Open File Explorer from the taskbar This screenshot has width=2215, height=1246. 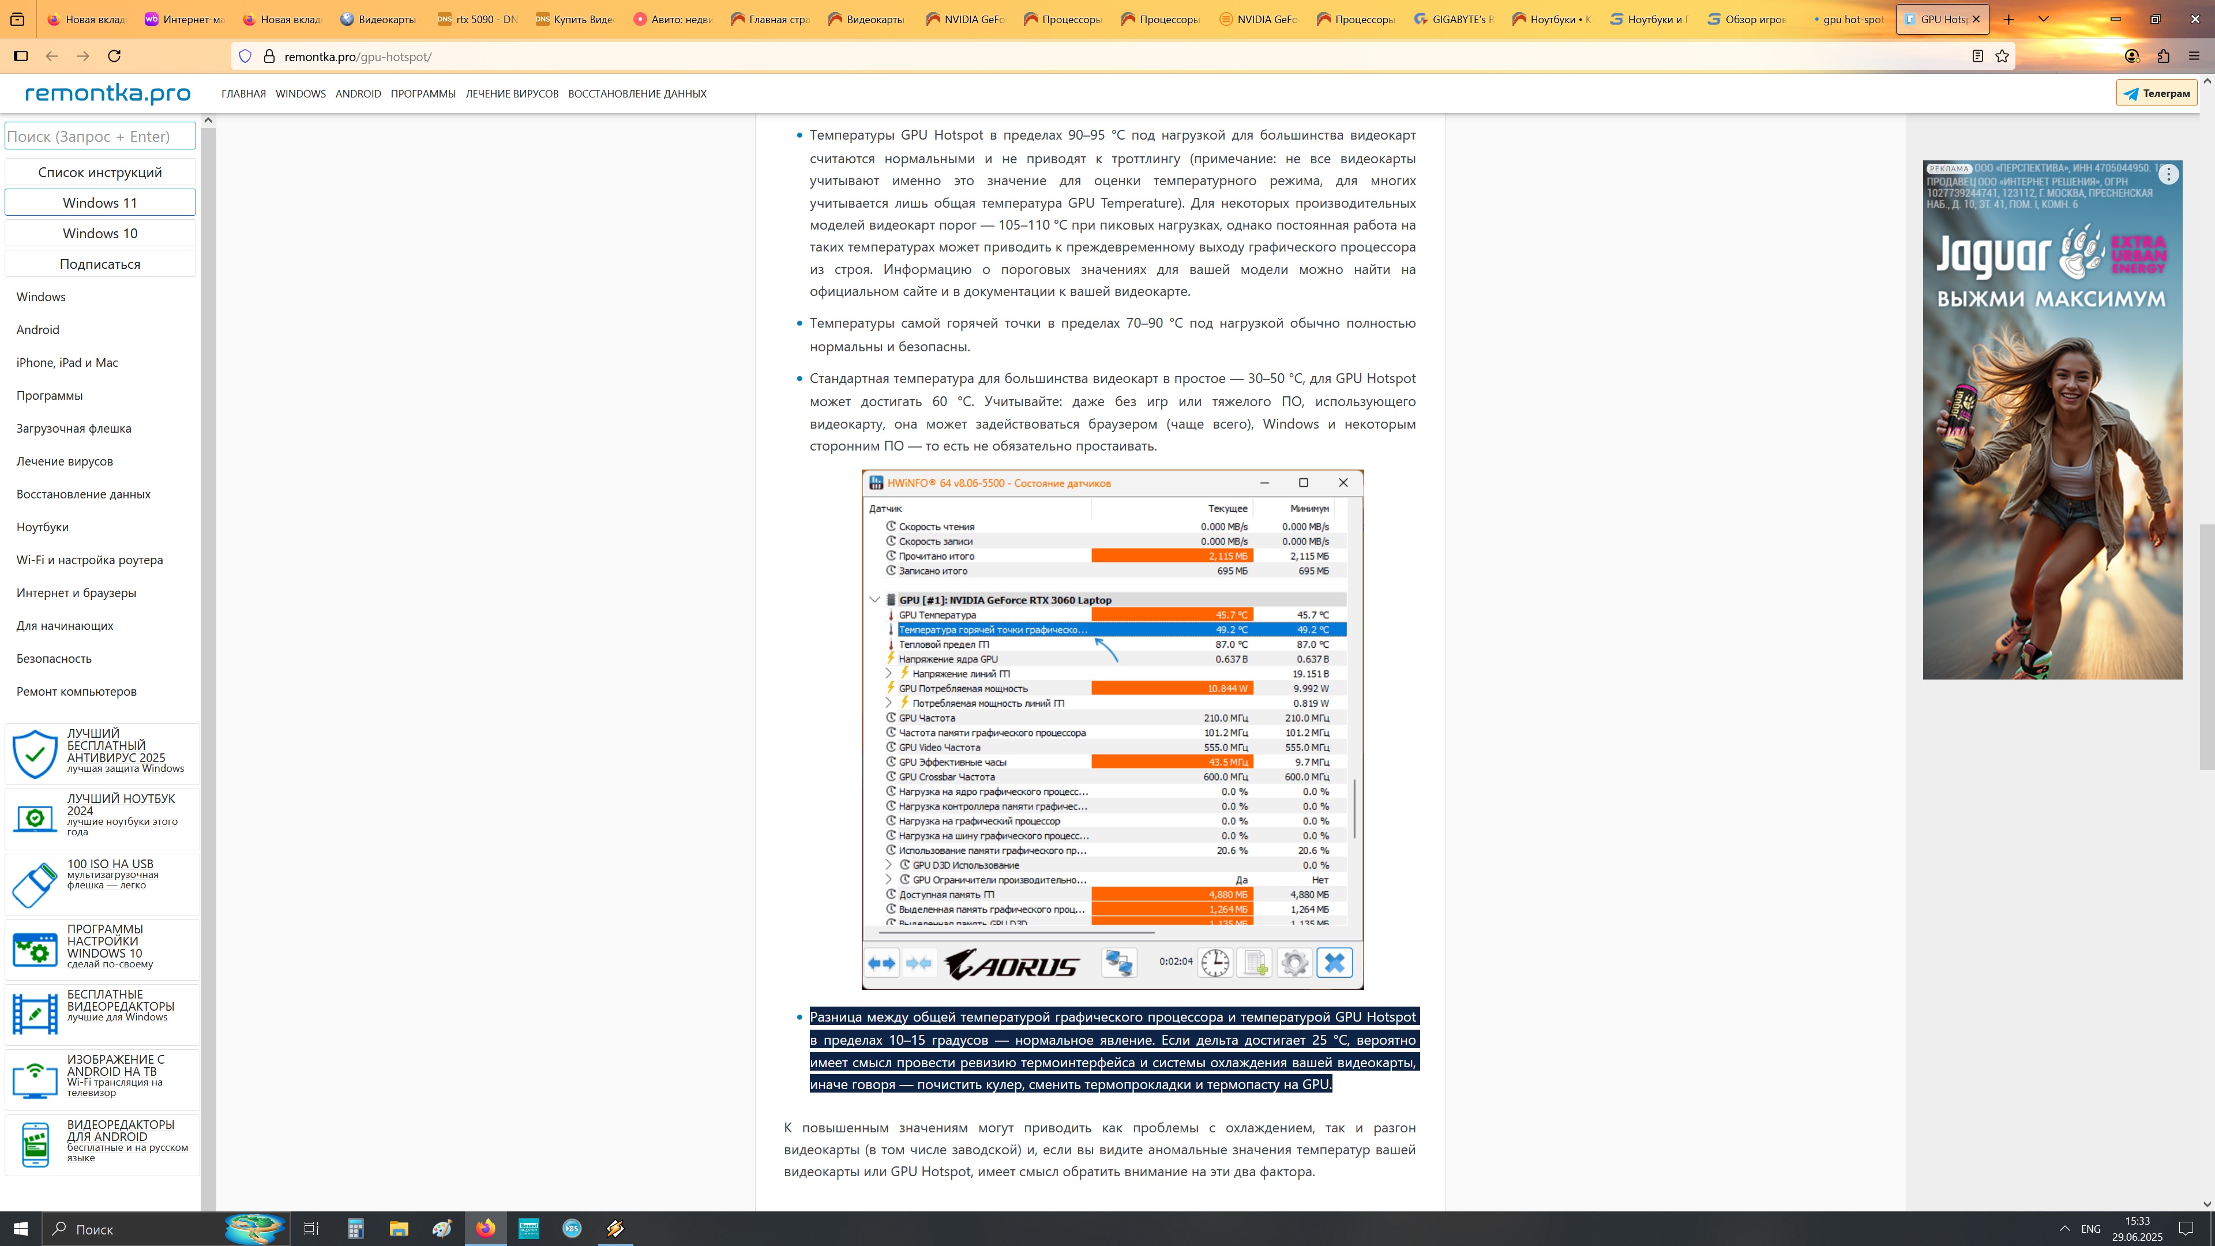pos(398,1228)
